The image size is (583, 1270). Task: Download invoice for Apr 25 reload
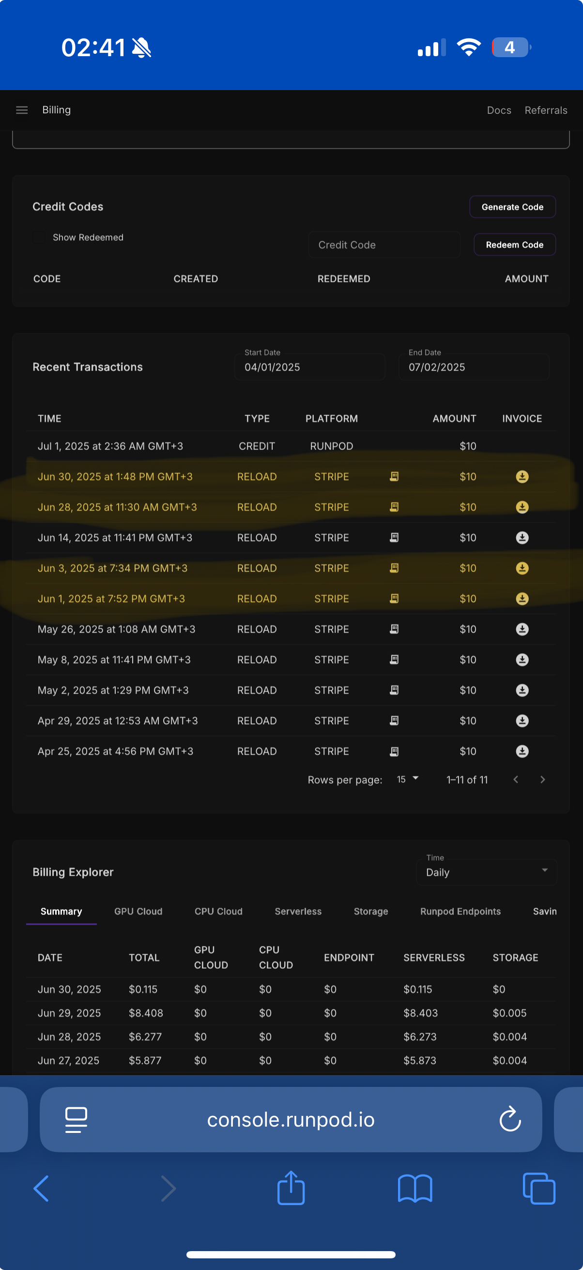point(522,751)
